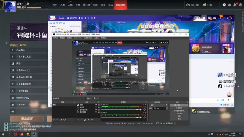Open the game mail inbox icon
This screenshot has height=137, width=244.
point(230,5)
